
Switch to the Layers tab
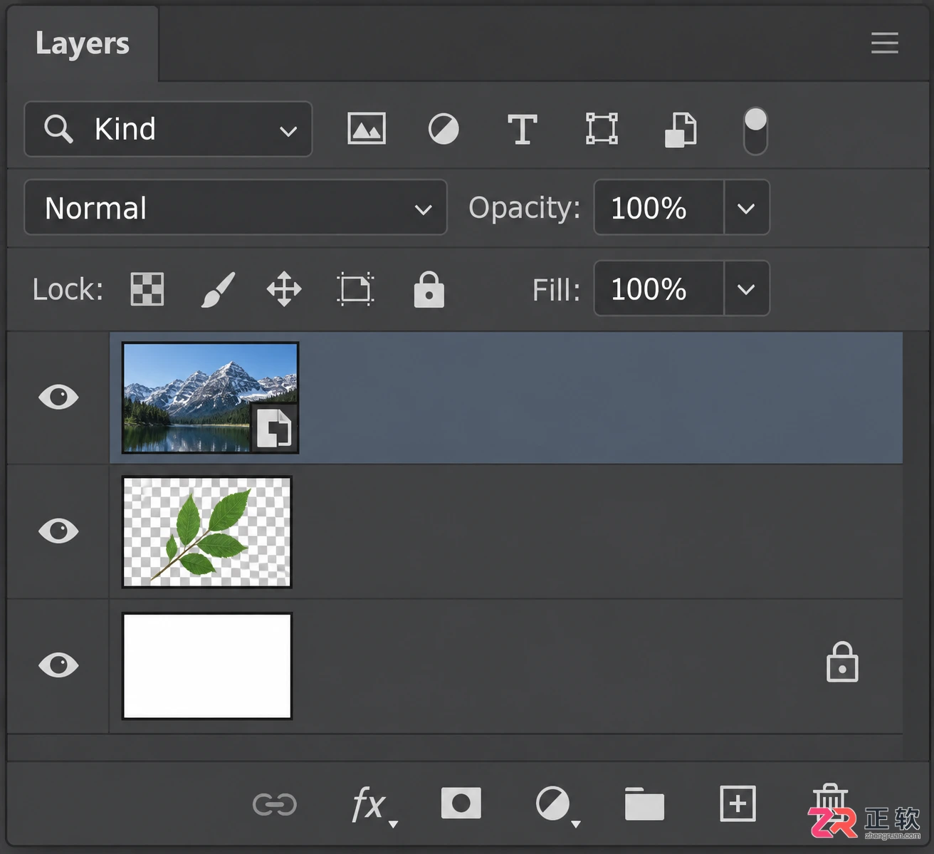coord(83,44)
